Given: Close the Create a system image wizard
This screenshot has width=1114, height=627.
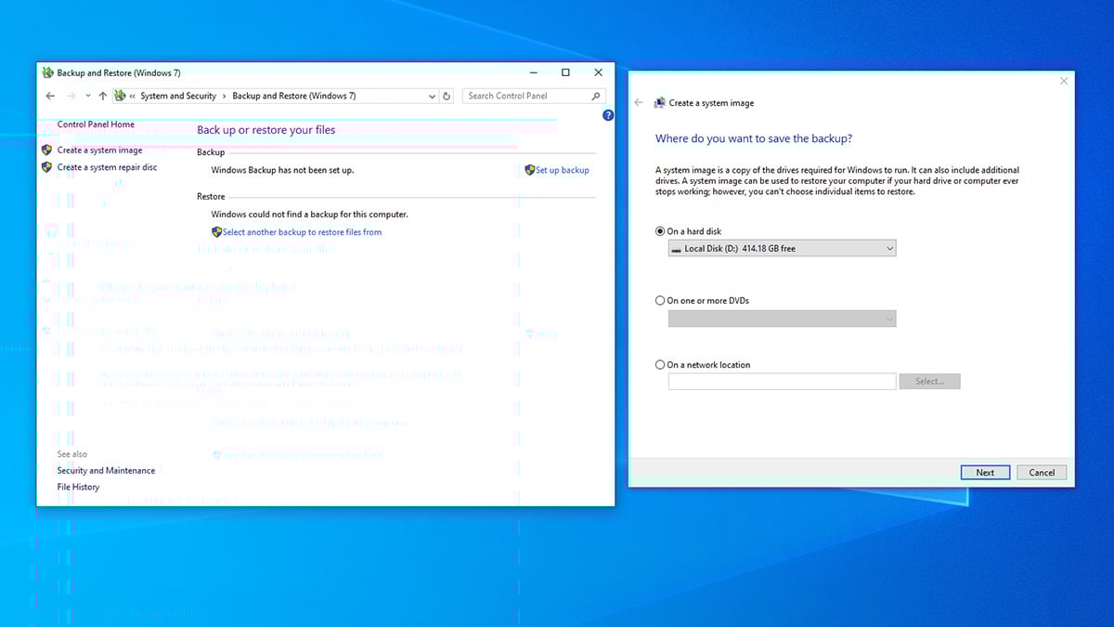Looking at the screenshot, I should point(1064,81).
